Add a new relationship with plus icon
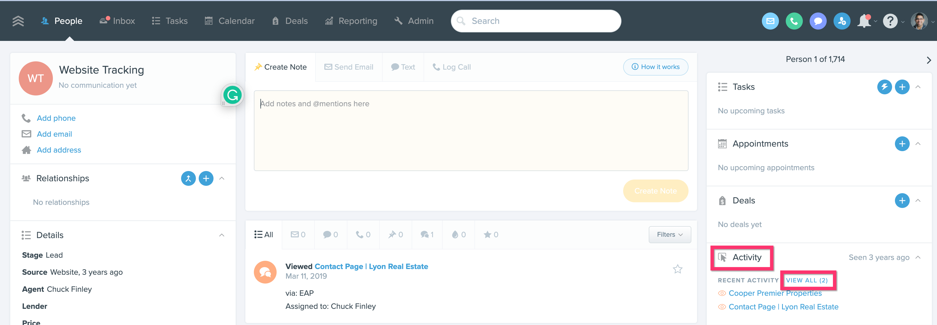Image resolution: width=937 pixels, height=325 pixels. coord(206,178)
